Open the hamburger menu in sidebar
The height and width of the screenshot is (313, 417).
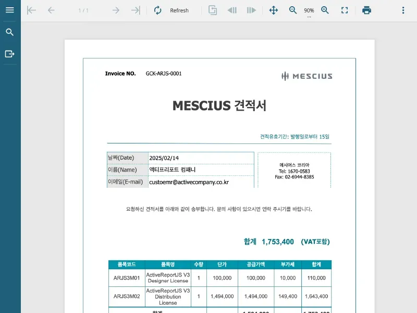[x=10, y=10]
